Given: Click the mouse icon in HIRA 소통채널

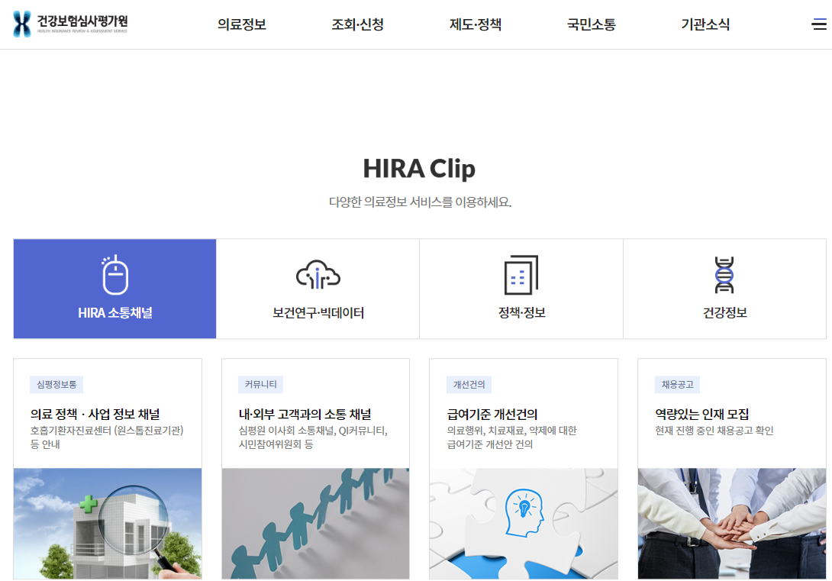Looking at the screenshot, I should click(114, 275).
